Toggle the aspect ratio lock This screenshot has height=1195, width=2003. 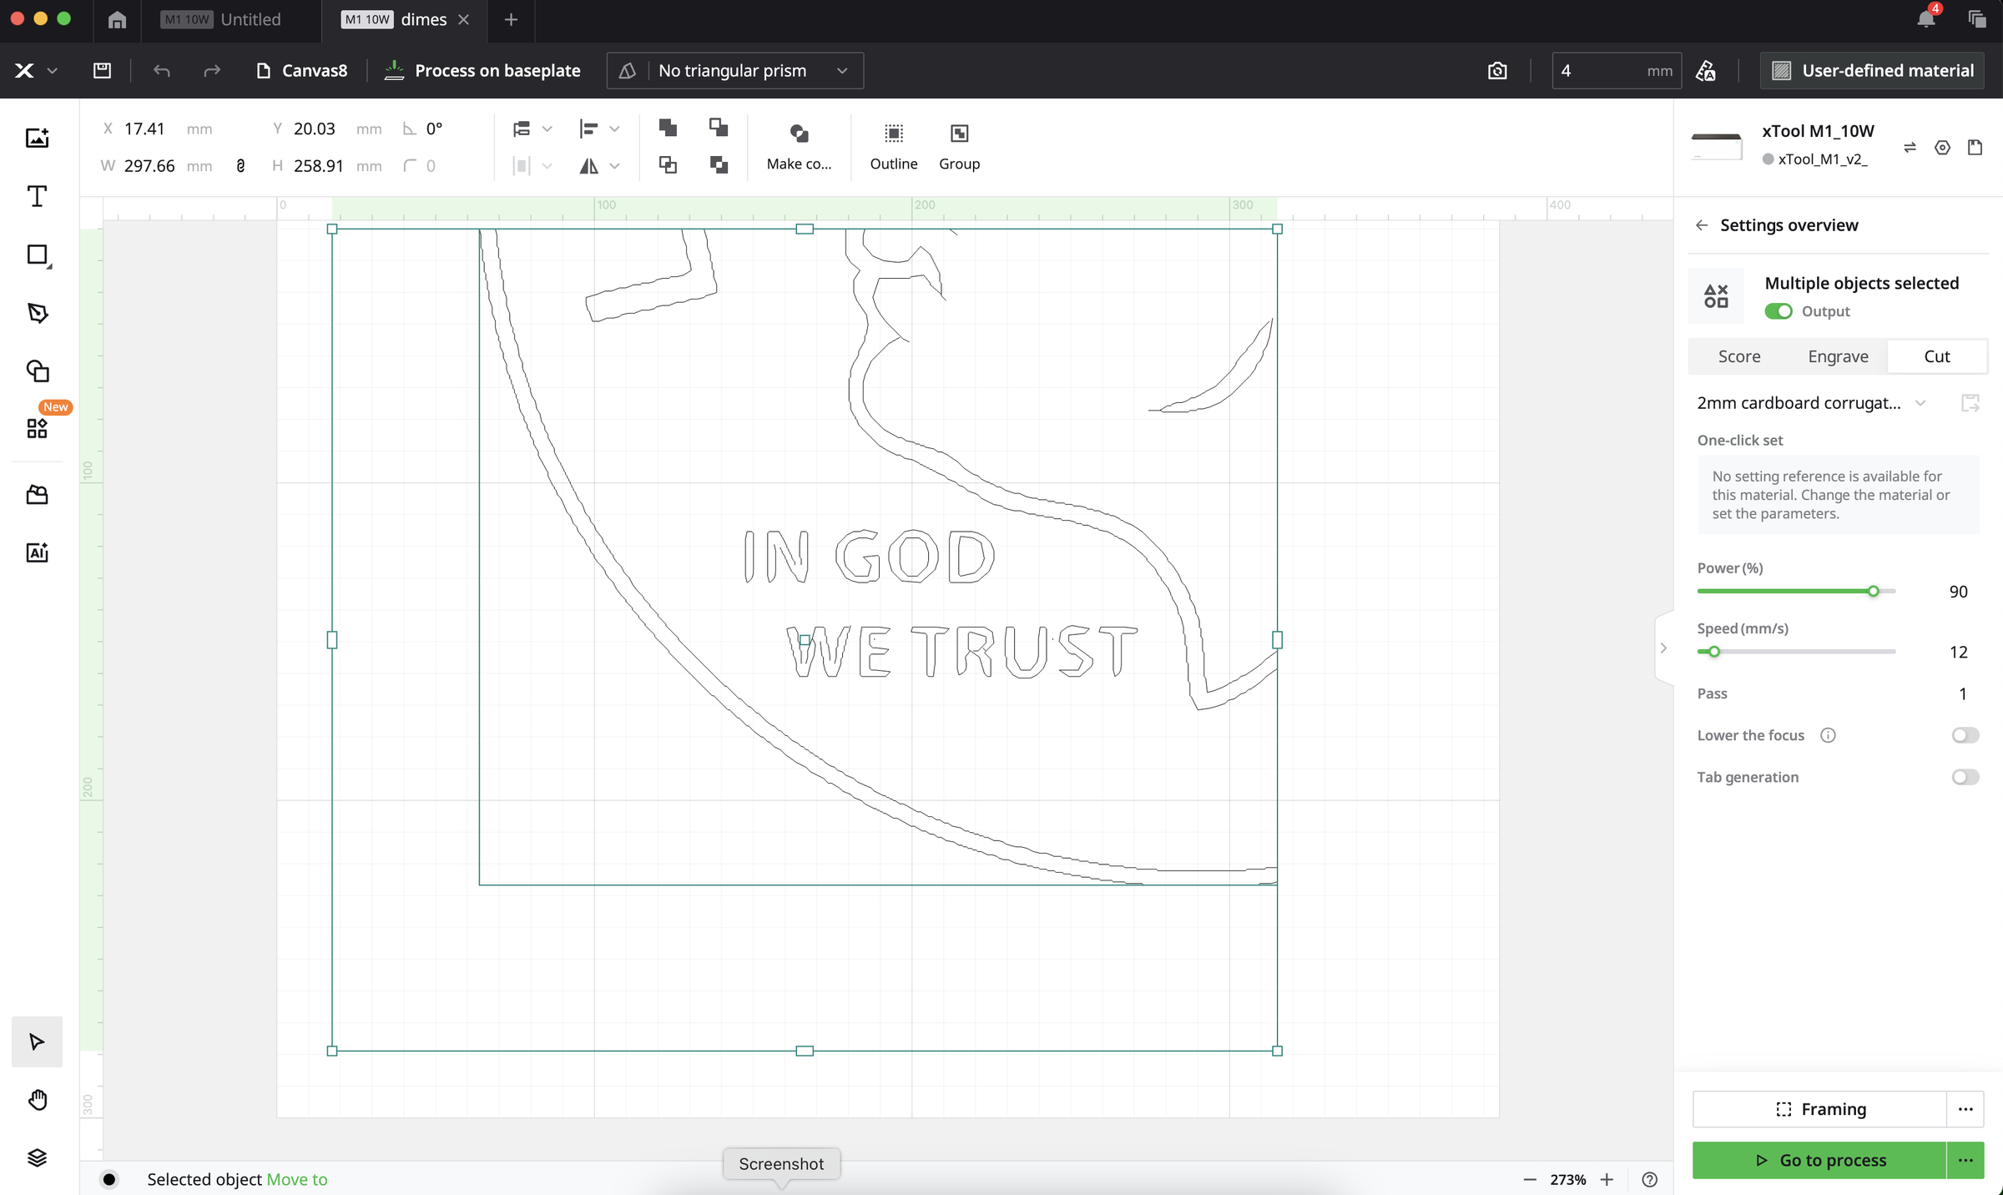[x=240, y=165]
